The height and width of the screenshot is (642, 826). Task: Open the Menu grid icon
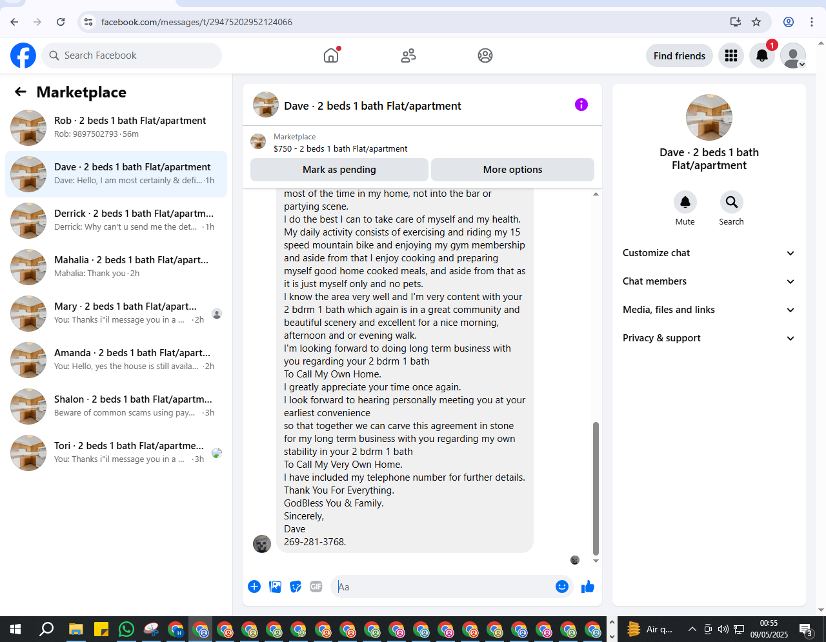pyautogui.click(x=731, y=56)
